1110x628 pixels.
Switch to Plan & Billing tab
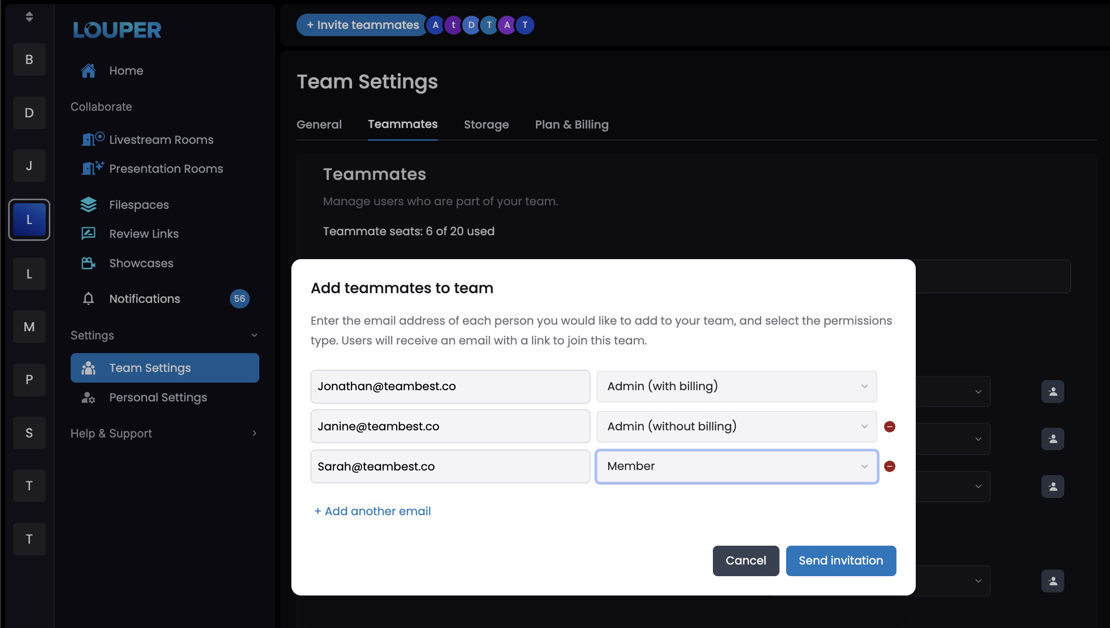pos(572,124)
